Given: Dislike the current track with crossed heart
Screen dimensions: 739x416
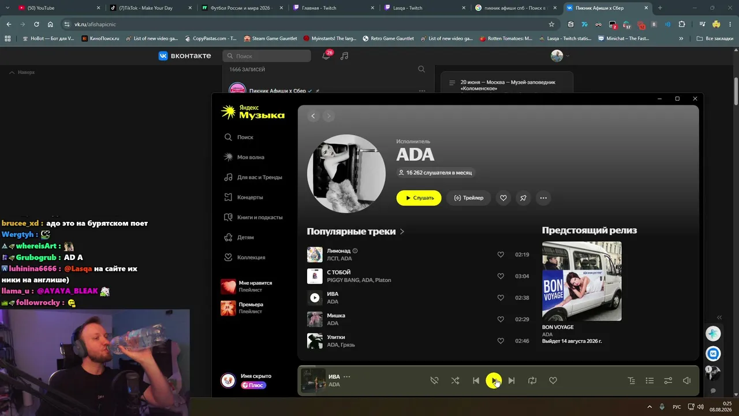Looking at the screenshot, I should (x=434, y=381).
